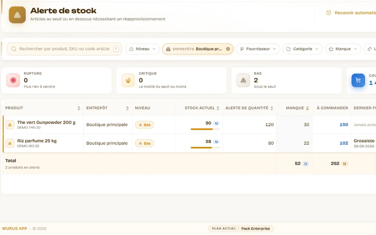Sort by the Produit column arrows

(x=79, y=108)
